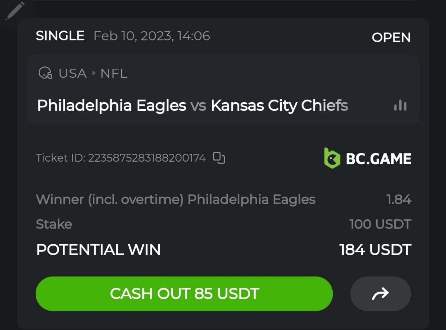Click the arrow between USA and NFL
Image resolution: width=446 pixels, height=330 pixels.
pos(94,74)
